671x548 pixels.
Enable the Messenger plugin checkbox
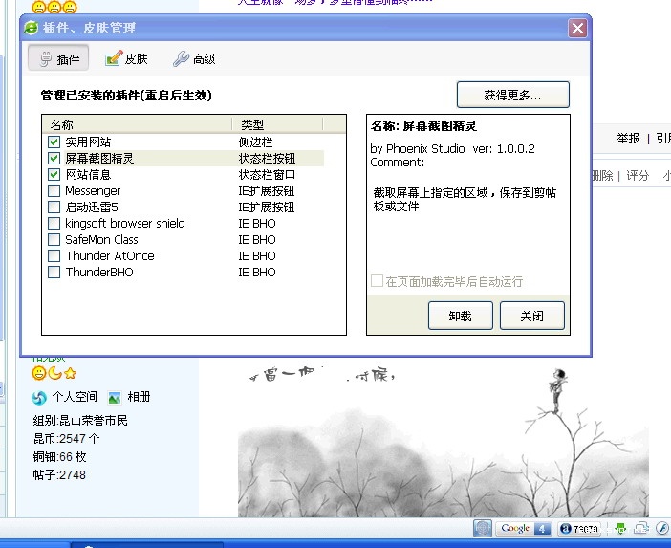(x=54, y=191)
